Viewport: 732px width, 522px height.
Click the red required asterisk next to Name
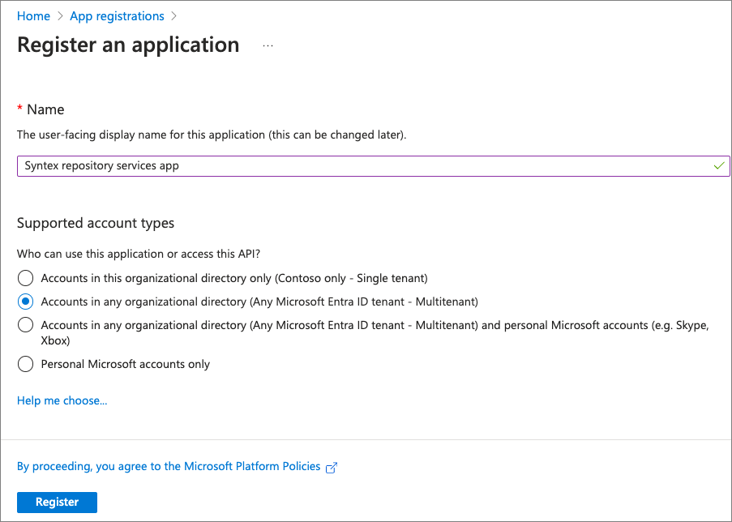19,109
